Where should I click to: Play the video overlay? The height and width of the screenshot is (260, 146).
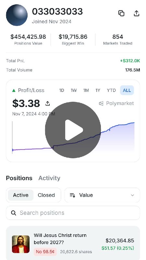click(x=73, y=130)
